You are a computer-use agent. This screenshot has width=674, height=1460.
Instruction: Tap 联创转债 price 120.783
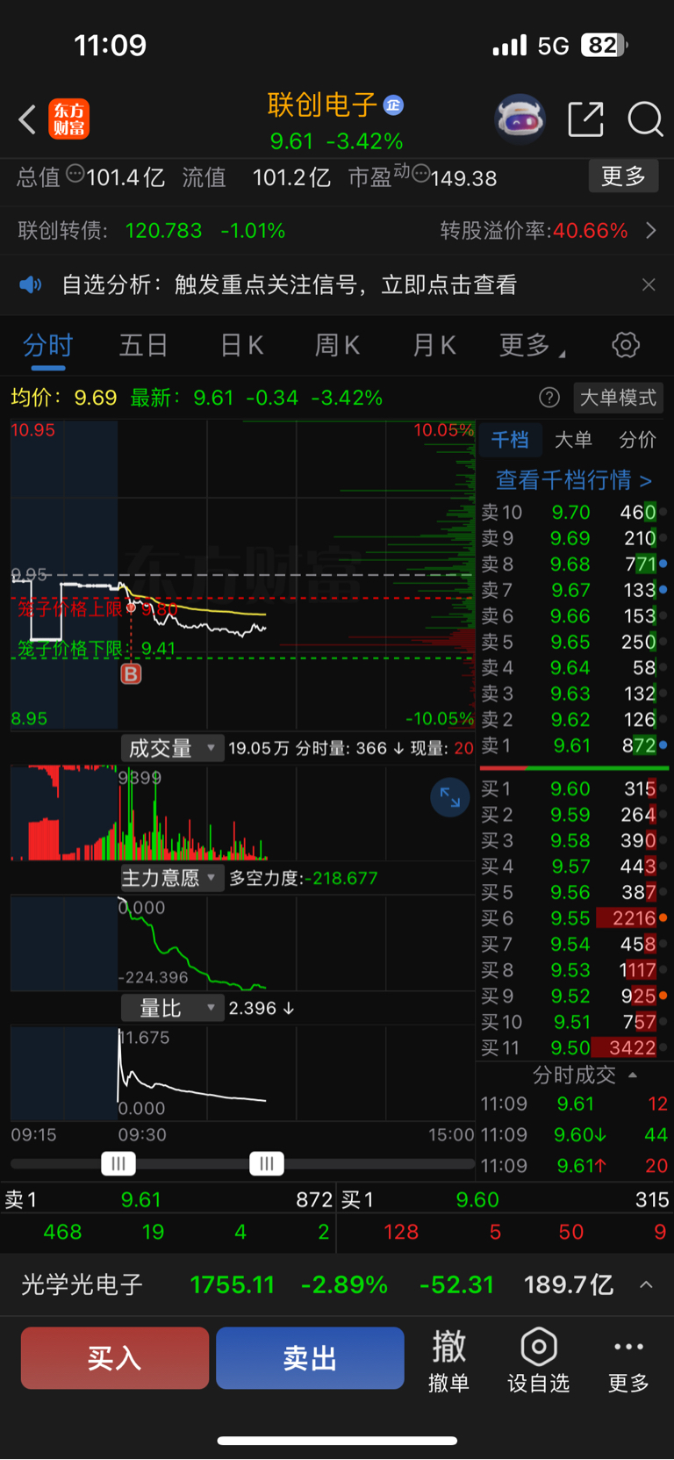(x=163, y=231)
